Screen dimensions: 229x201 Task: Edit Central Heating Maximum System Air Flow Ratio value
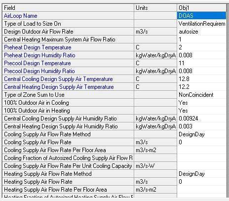201,40
